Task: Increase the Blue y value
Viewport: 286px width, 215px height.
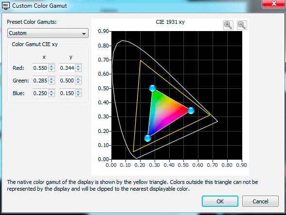Action: pyautogui.click(x=78, y=91)
